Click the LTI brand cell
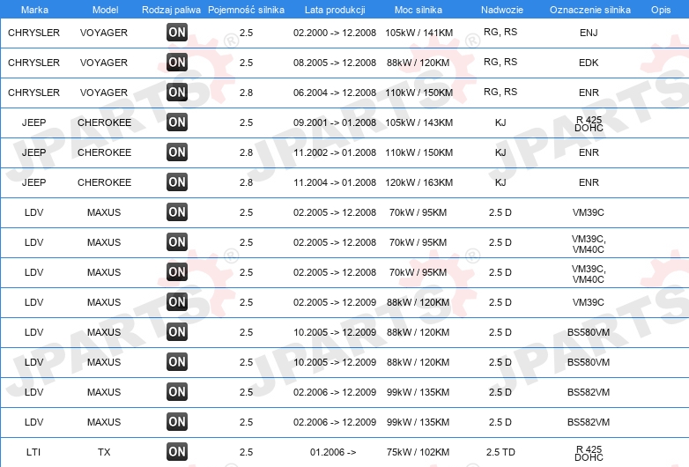Image resolution: width=689 pixels, height=467 pixels. (x=33, y=452)
